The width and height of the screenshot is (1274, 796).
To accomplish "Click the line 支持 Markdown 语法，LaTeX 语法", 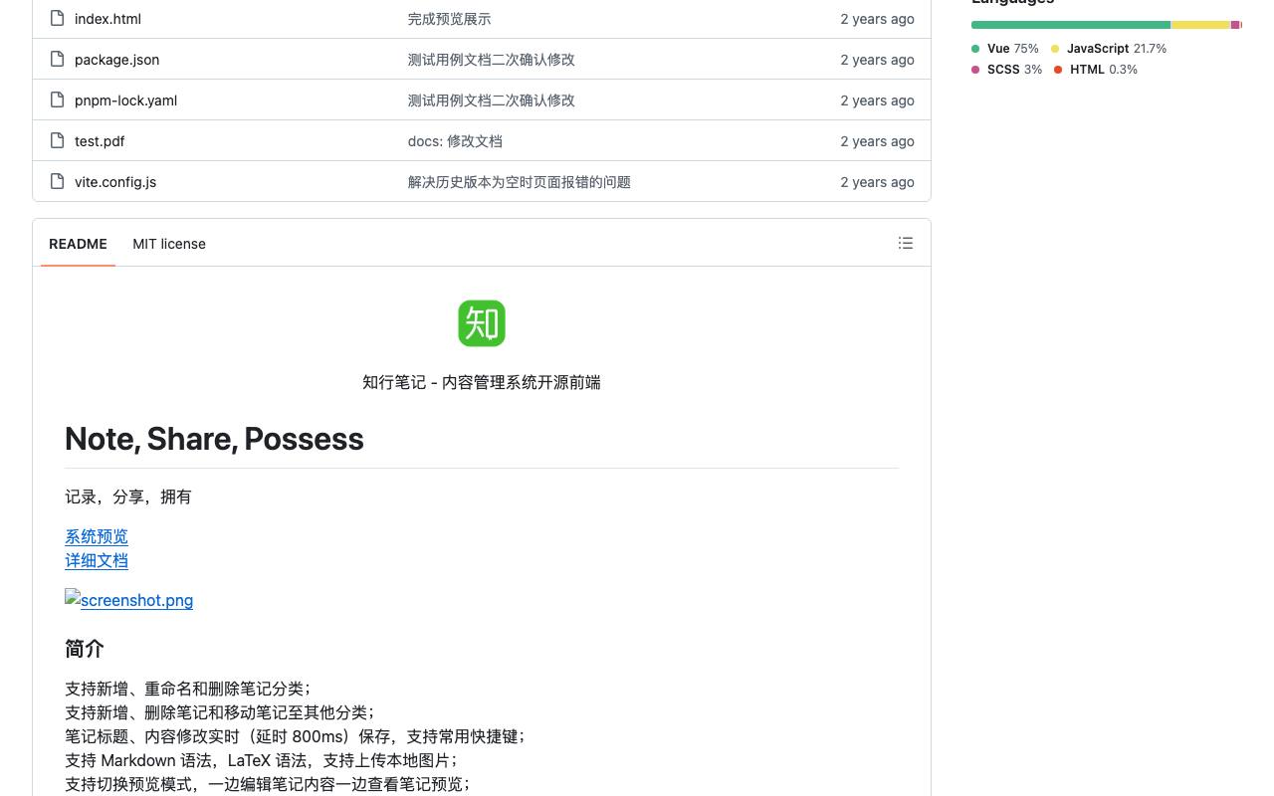I will pos(262,760).
